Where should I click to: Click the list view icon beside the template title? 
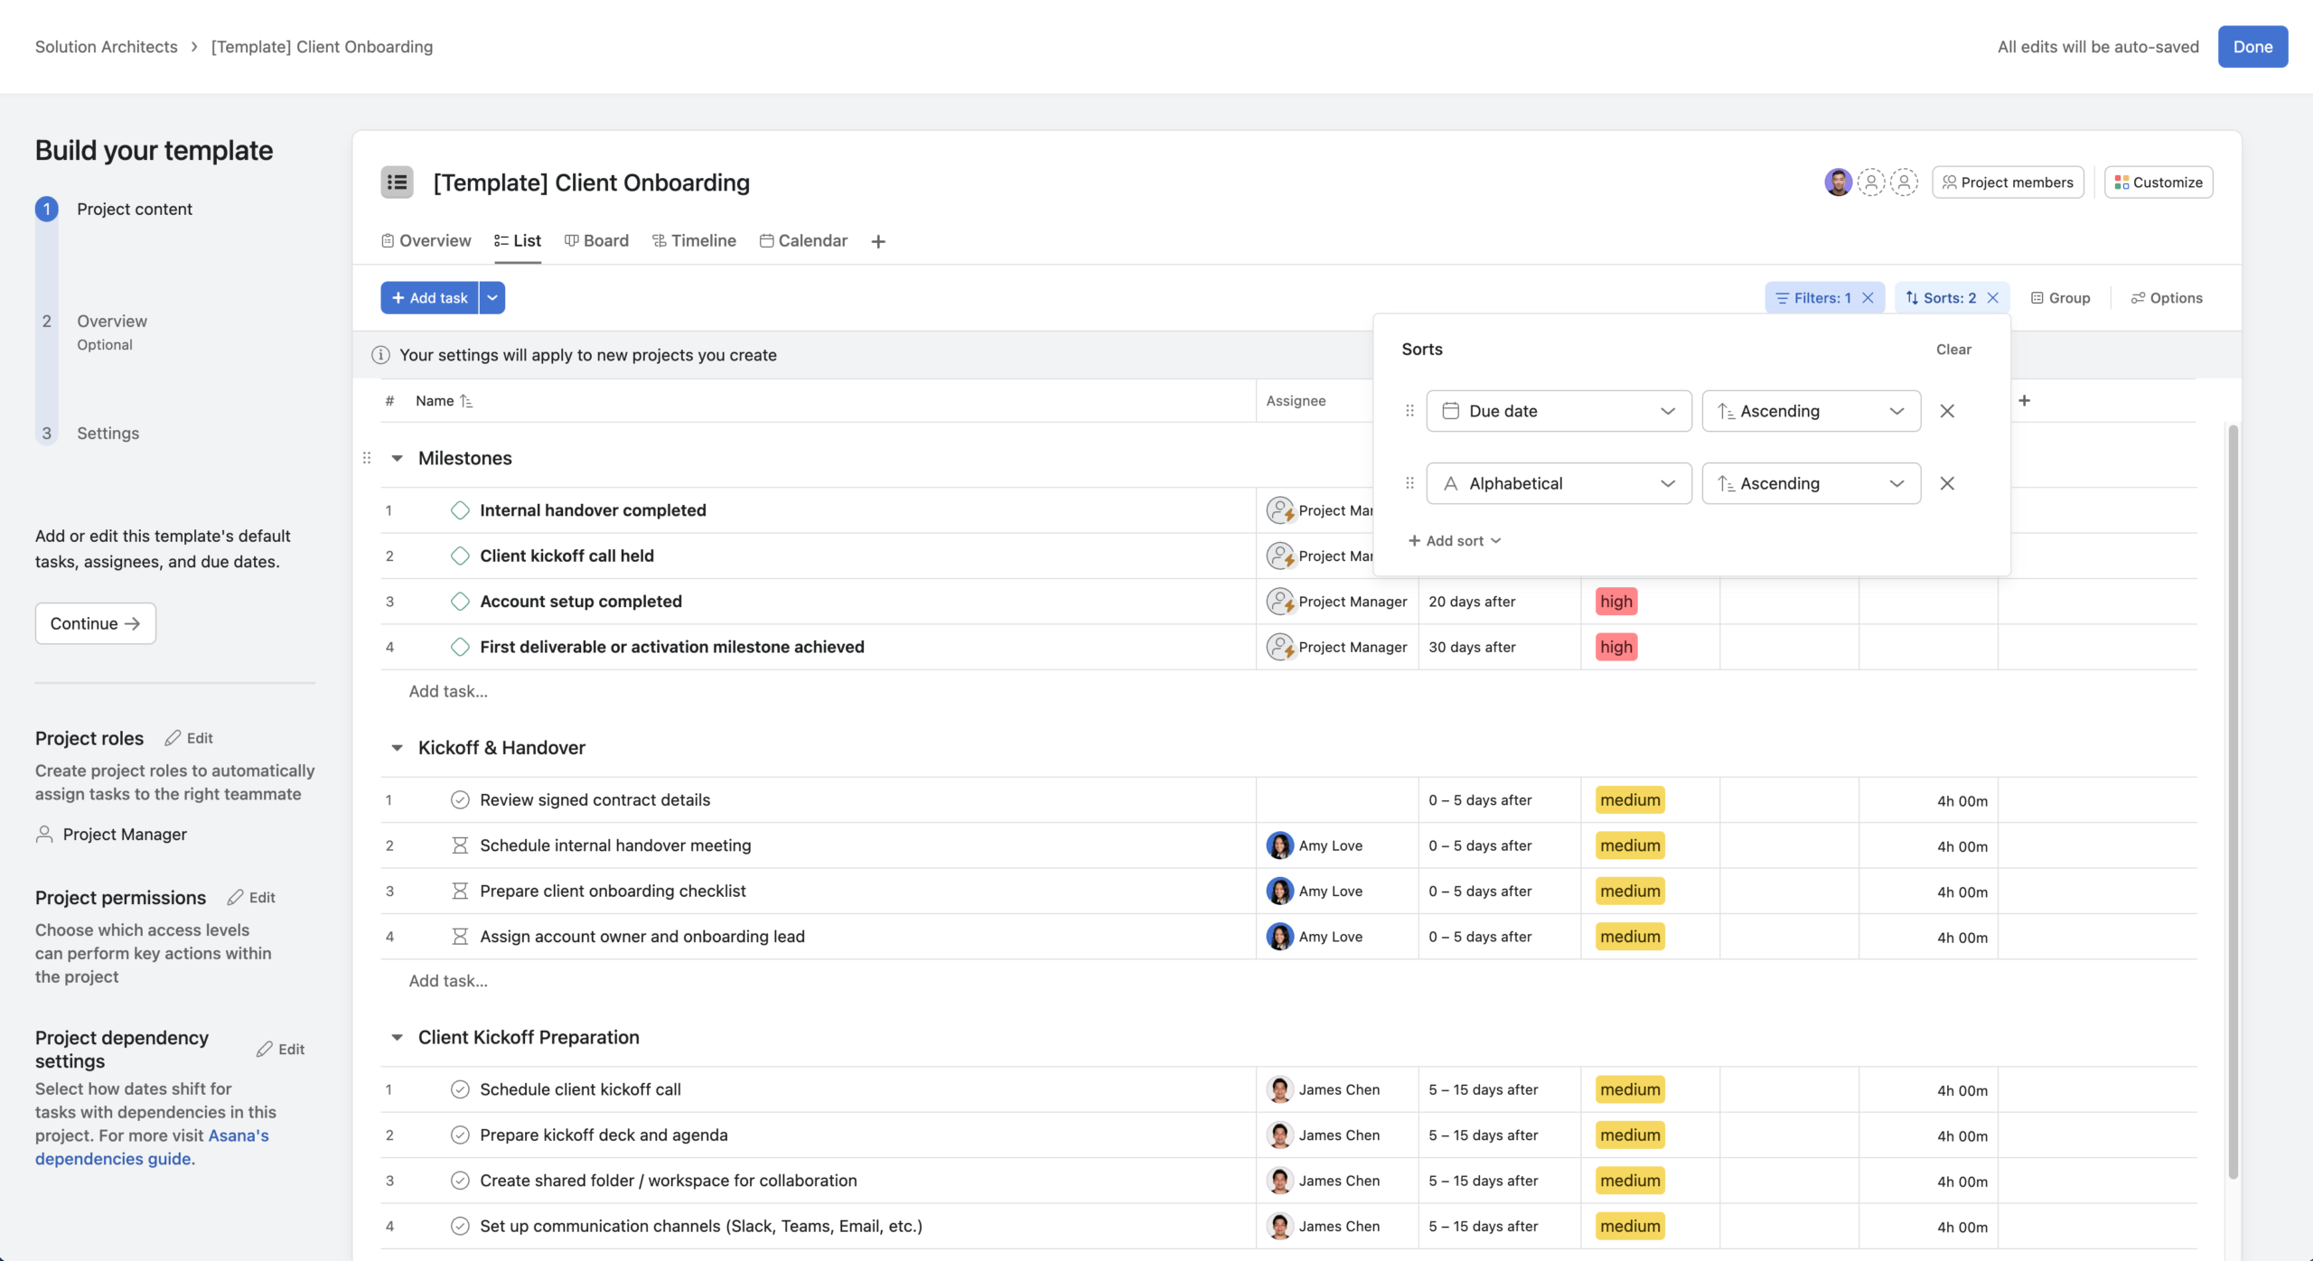pyautogui.click(x=397, y=182)
